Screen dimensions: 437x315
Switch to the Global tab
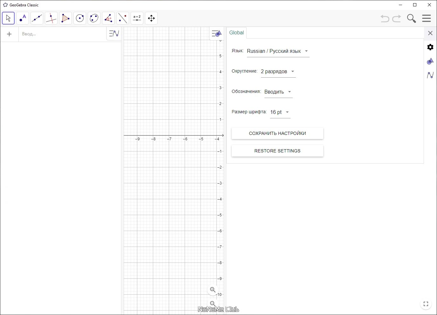236,32
